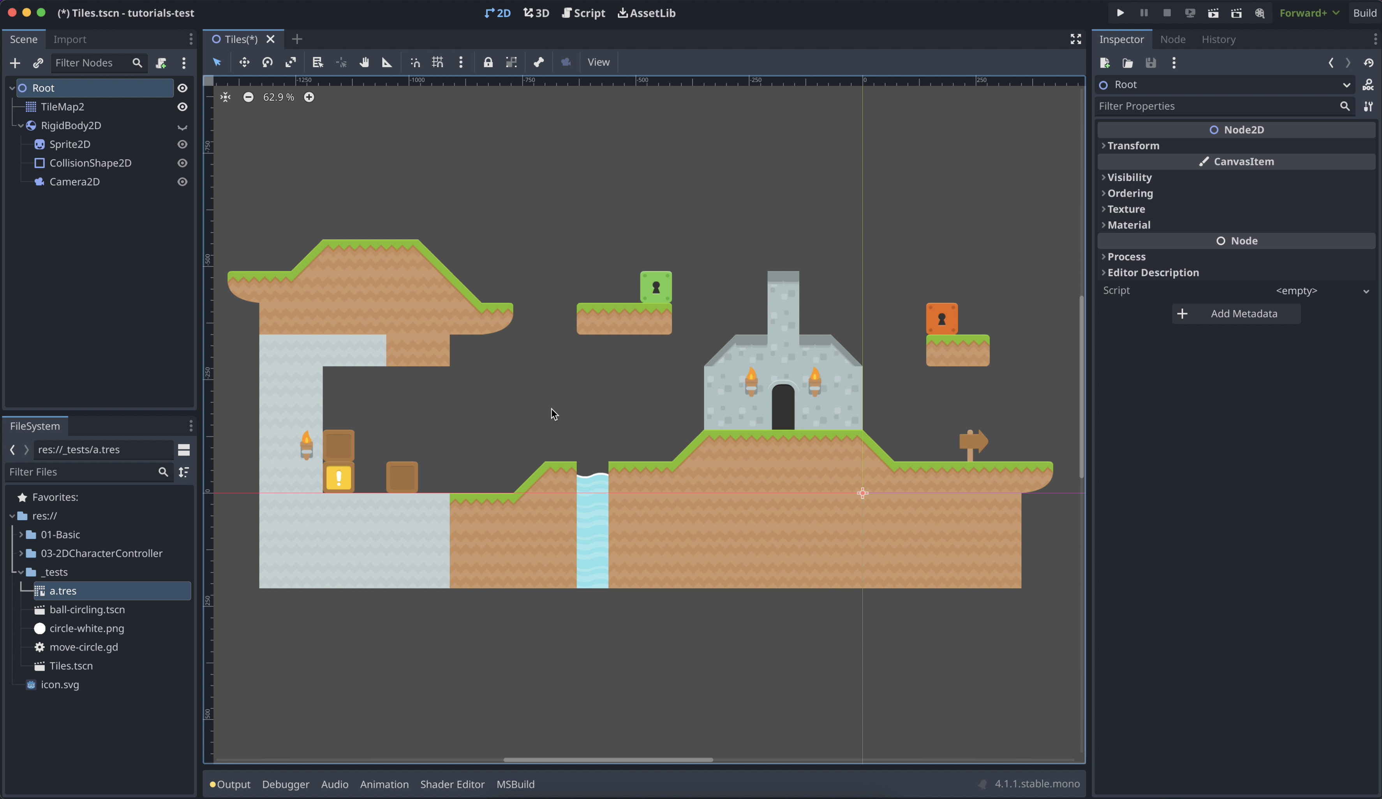Group the selected node's children
Viewport: 1382px width, 799px height.
coord(511,63)
